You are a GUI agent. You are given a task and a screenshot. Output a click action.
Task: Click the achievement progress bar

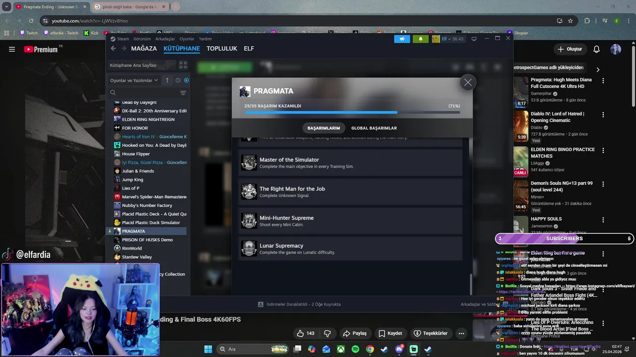pos(352,113)
